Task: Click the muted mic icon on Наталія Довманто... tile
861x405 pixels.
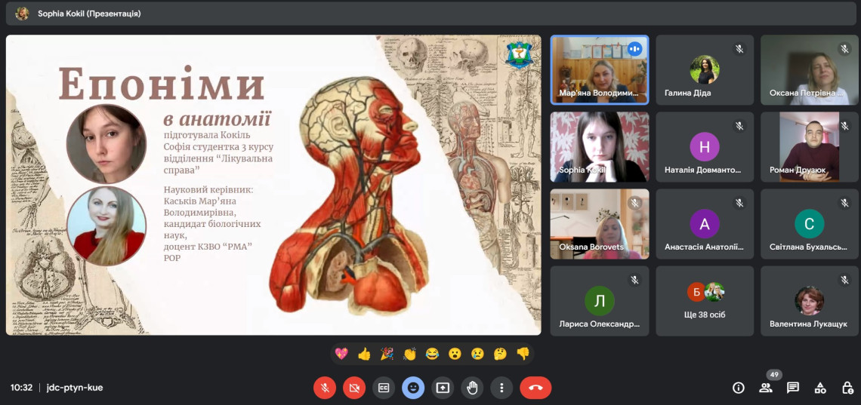Action: (x=739, y=126)
